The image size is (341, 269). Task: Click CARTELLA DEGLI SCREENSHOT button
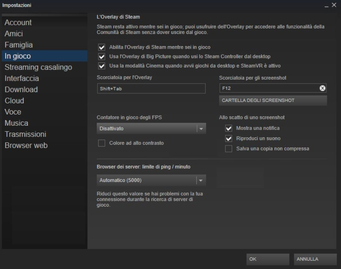273,101
